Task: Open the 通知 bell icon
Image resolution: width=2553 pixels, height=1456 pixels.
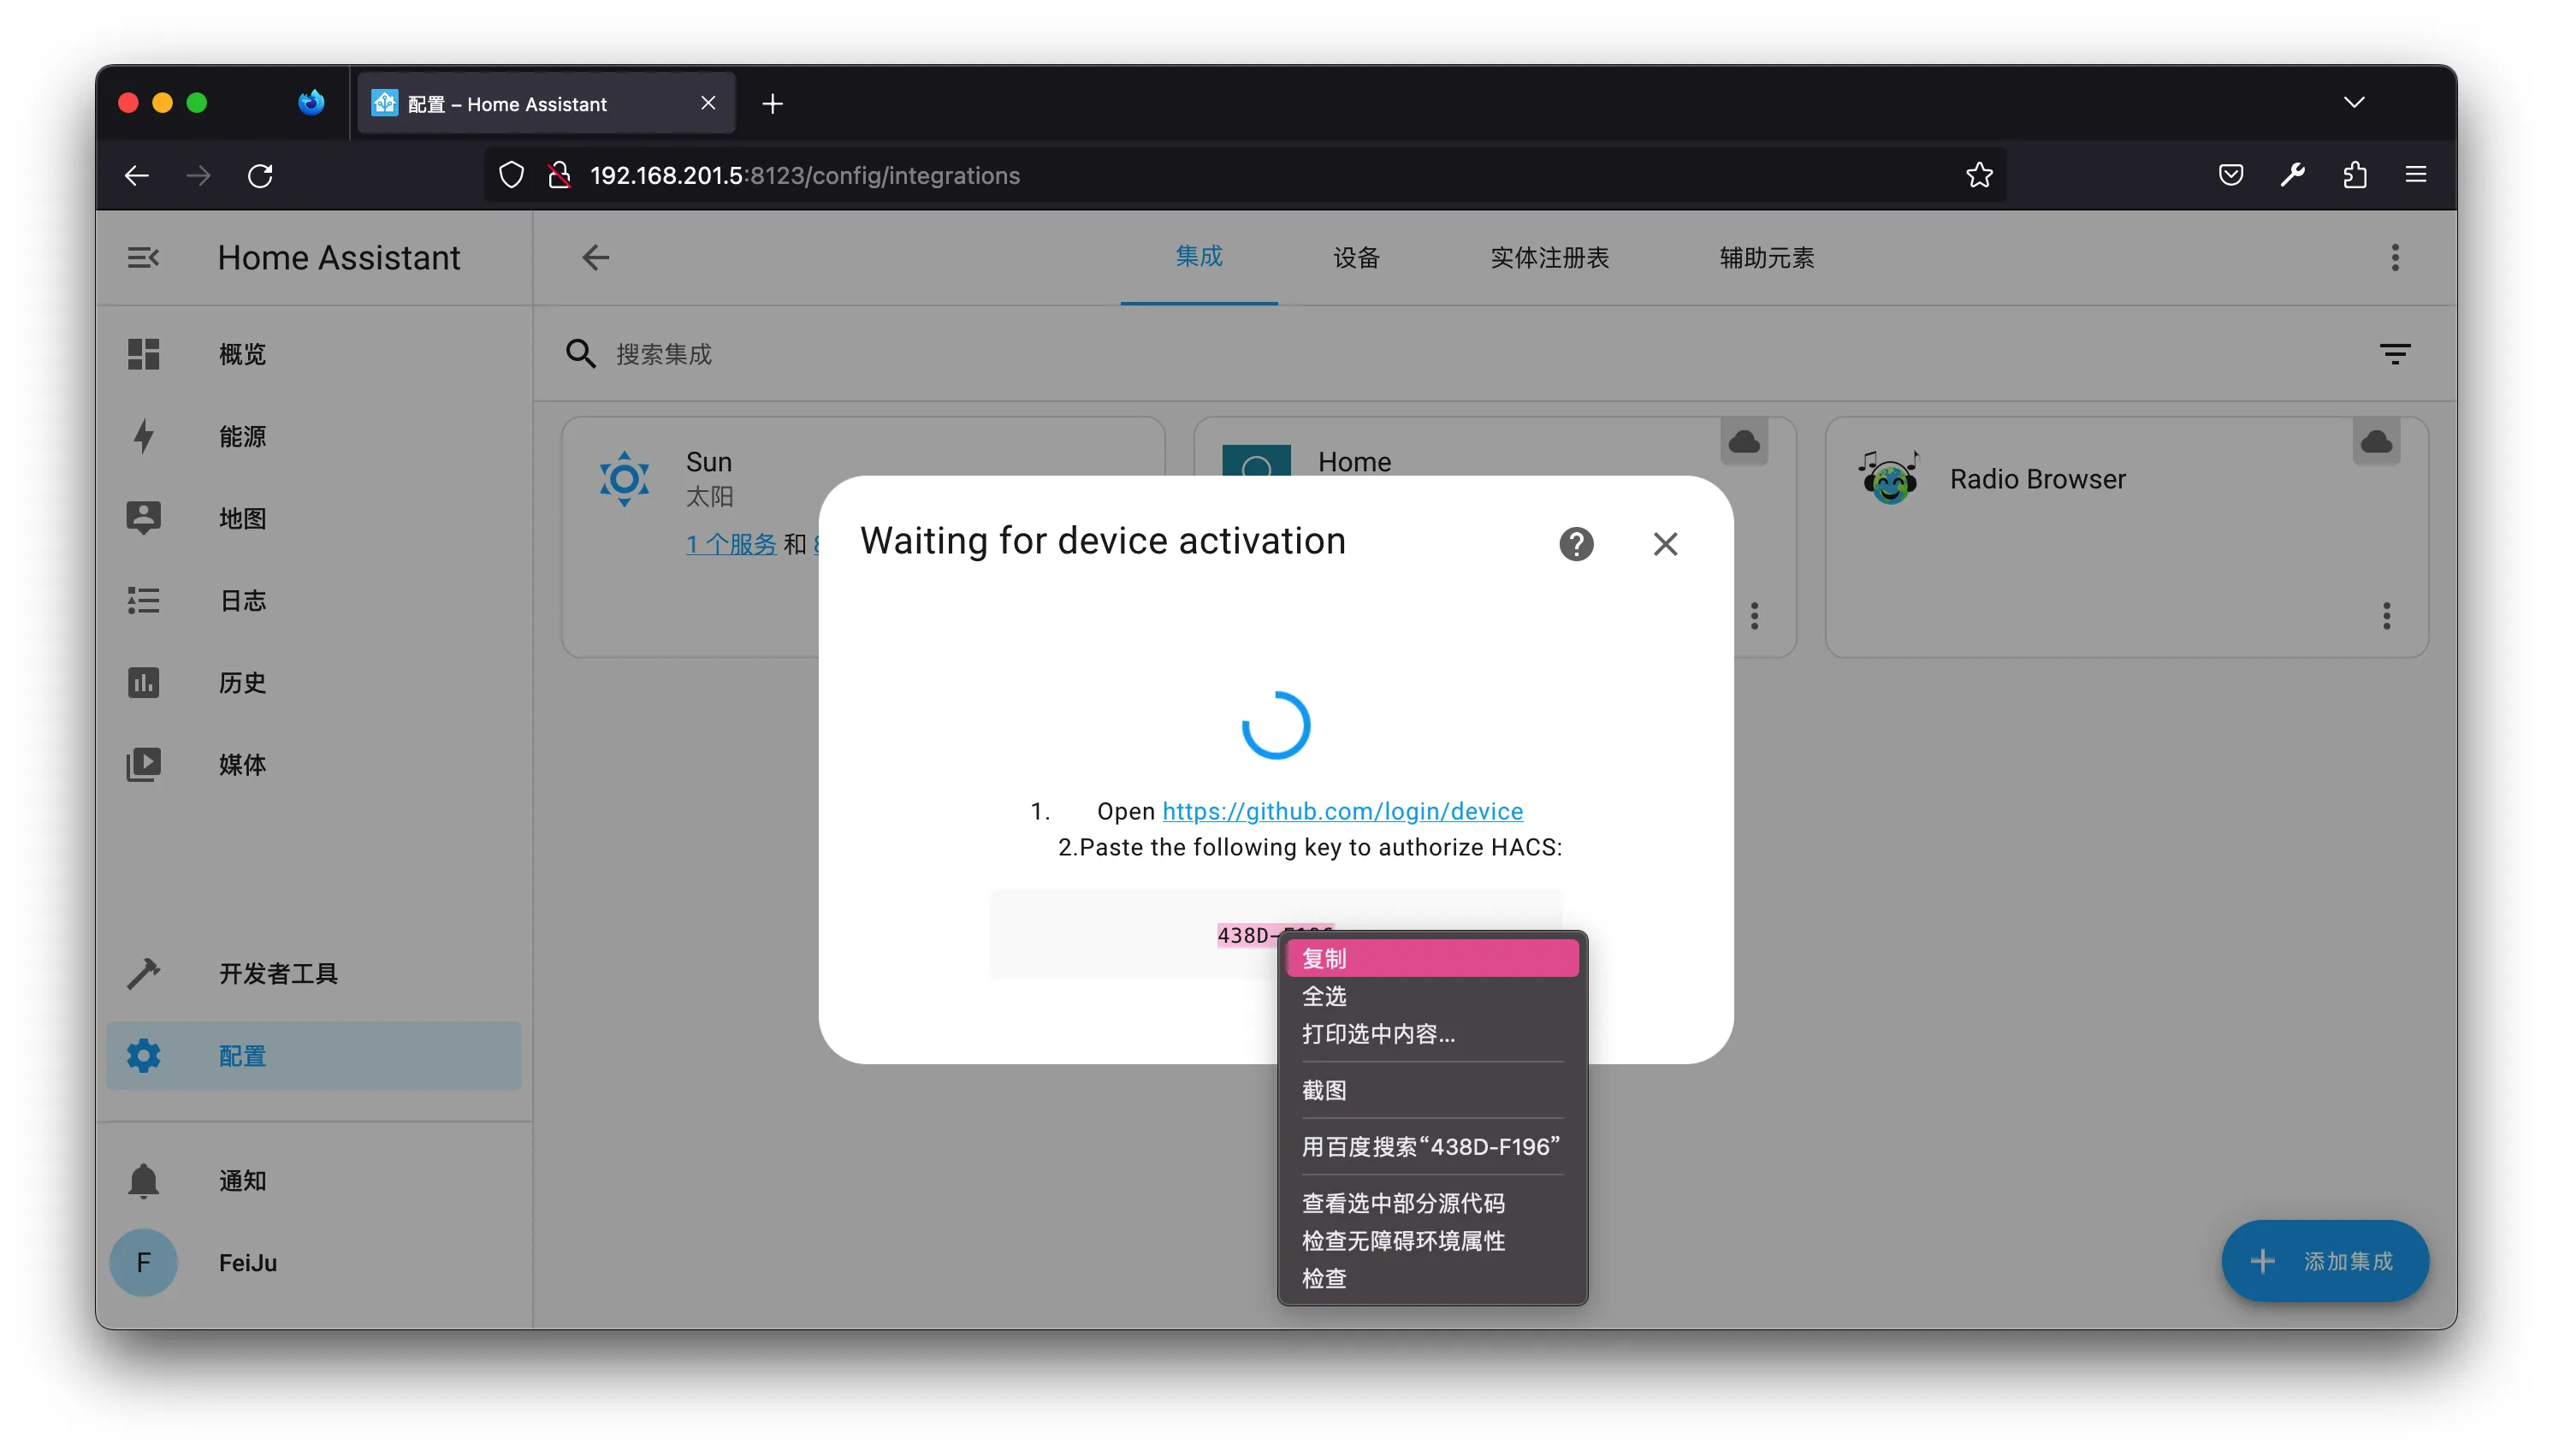Action: [x=143, y=1180]
